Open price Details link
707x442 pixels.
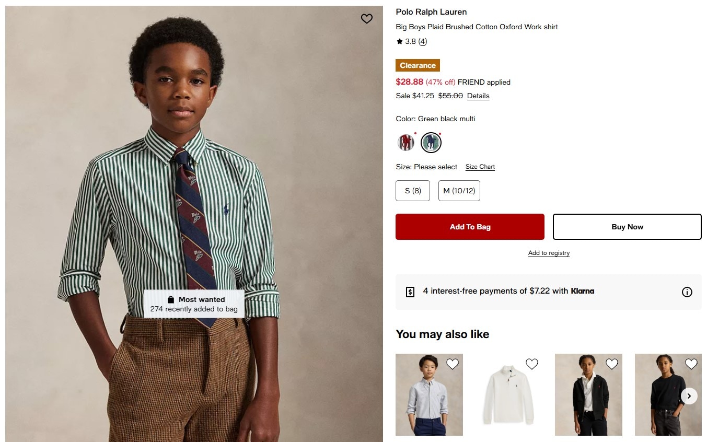click(478, 96)
